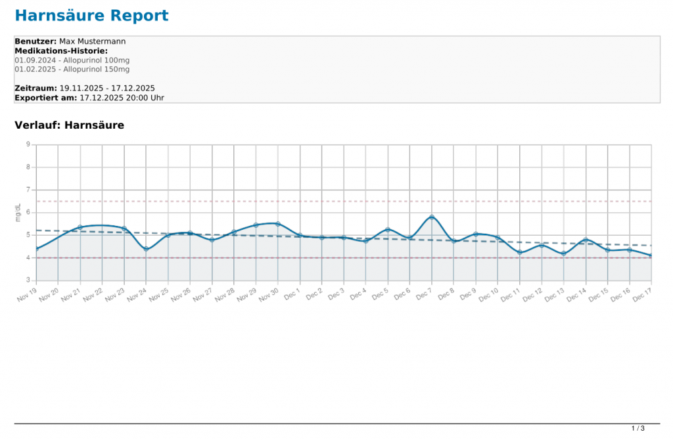Viewport: 673px width, 440px height.
Task: Click the Allopurinol 100mg medication entry
Action: coord(72,60)
